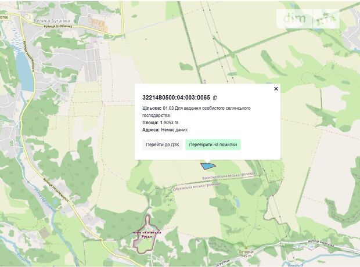360x267 pixels.
Task: Click the Велика Бугаївка place label
Action: pyautogui.click(x=52, y=21)
